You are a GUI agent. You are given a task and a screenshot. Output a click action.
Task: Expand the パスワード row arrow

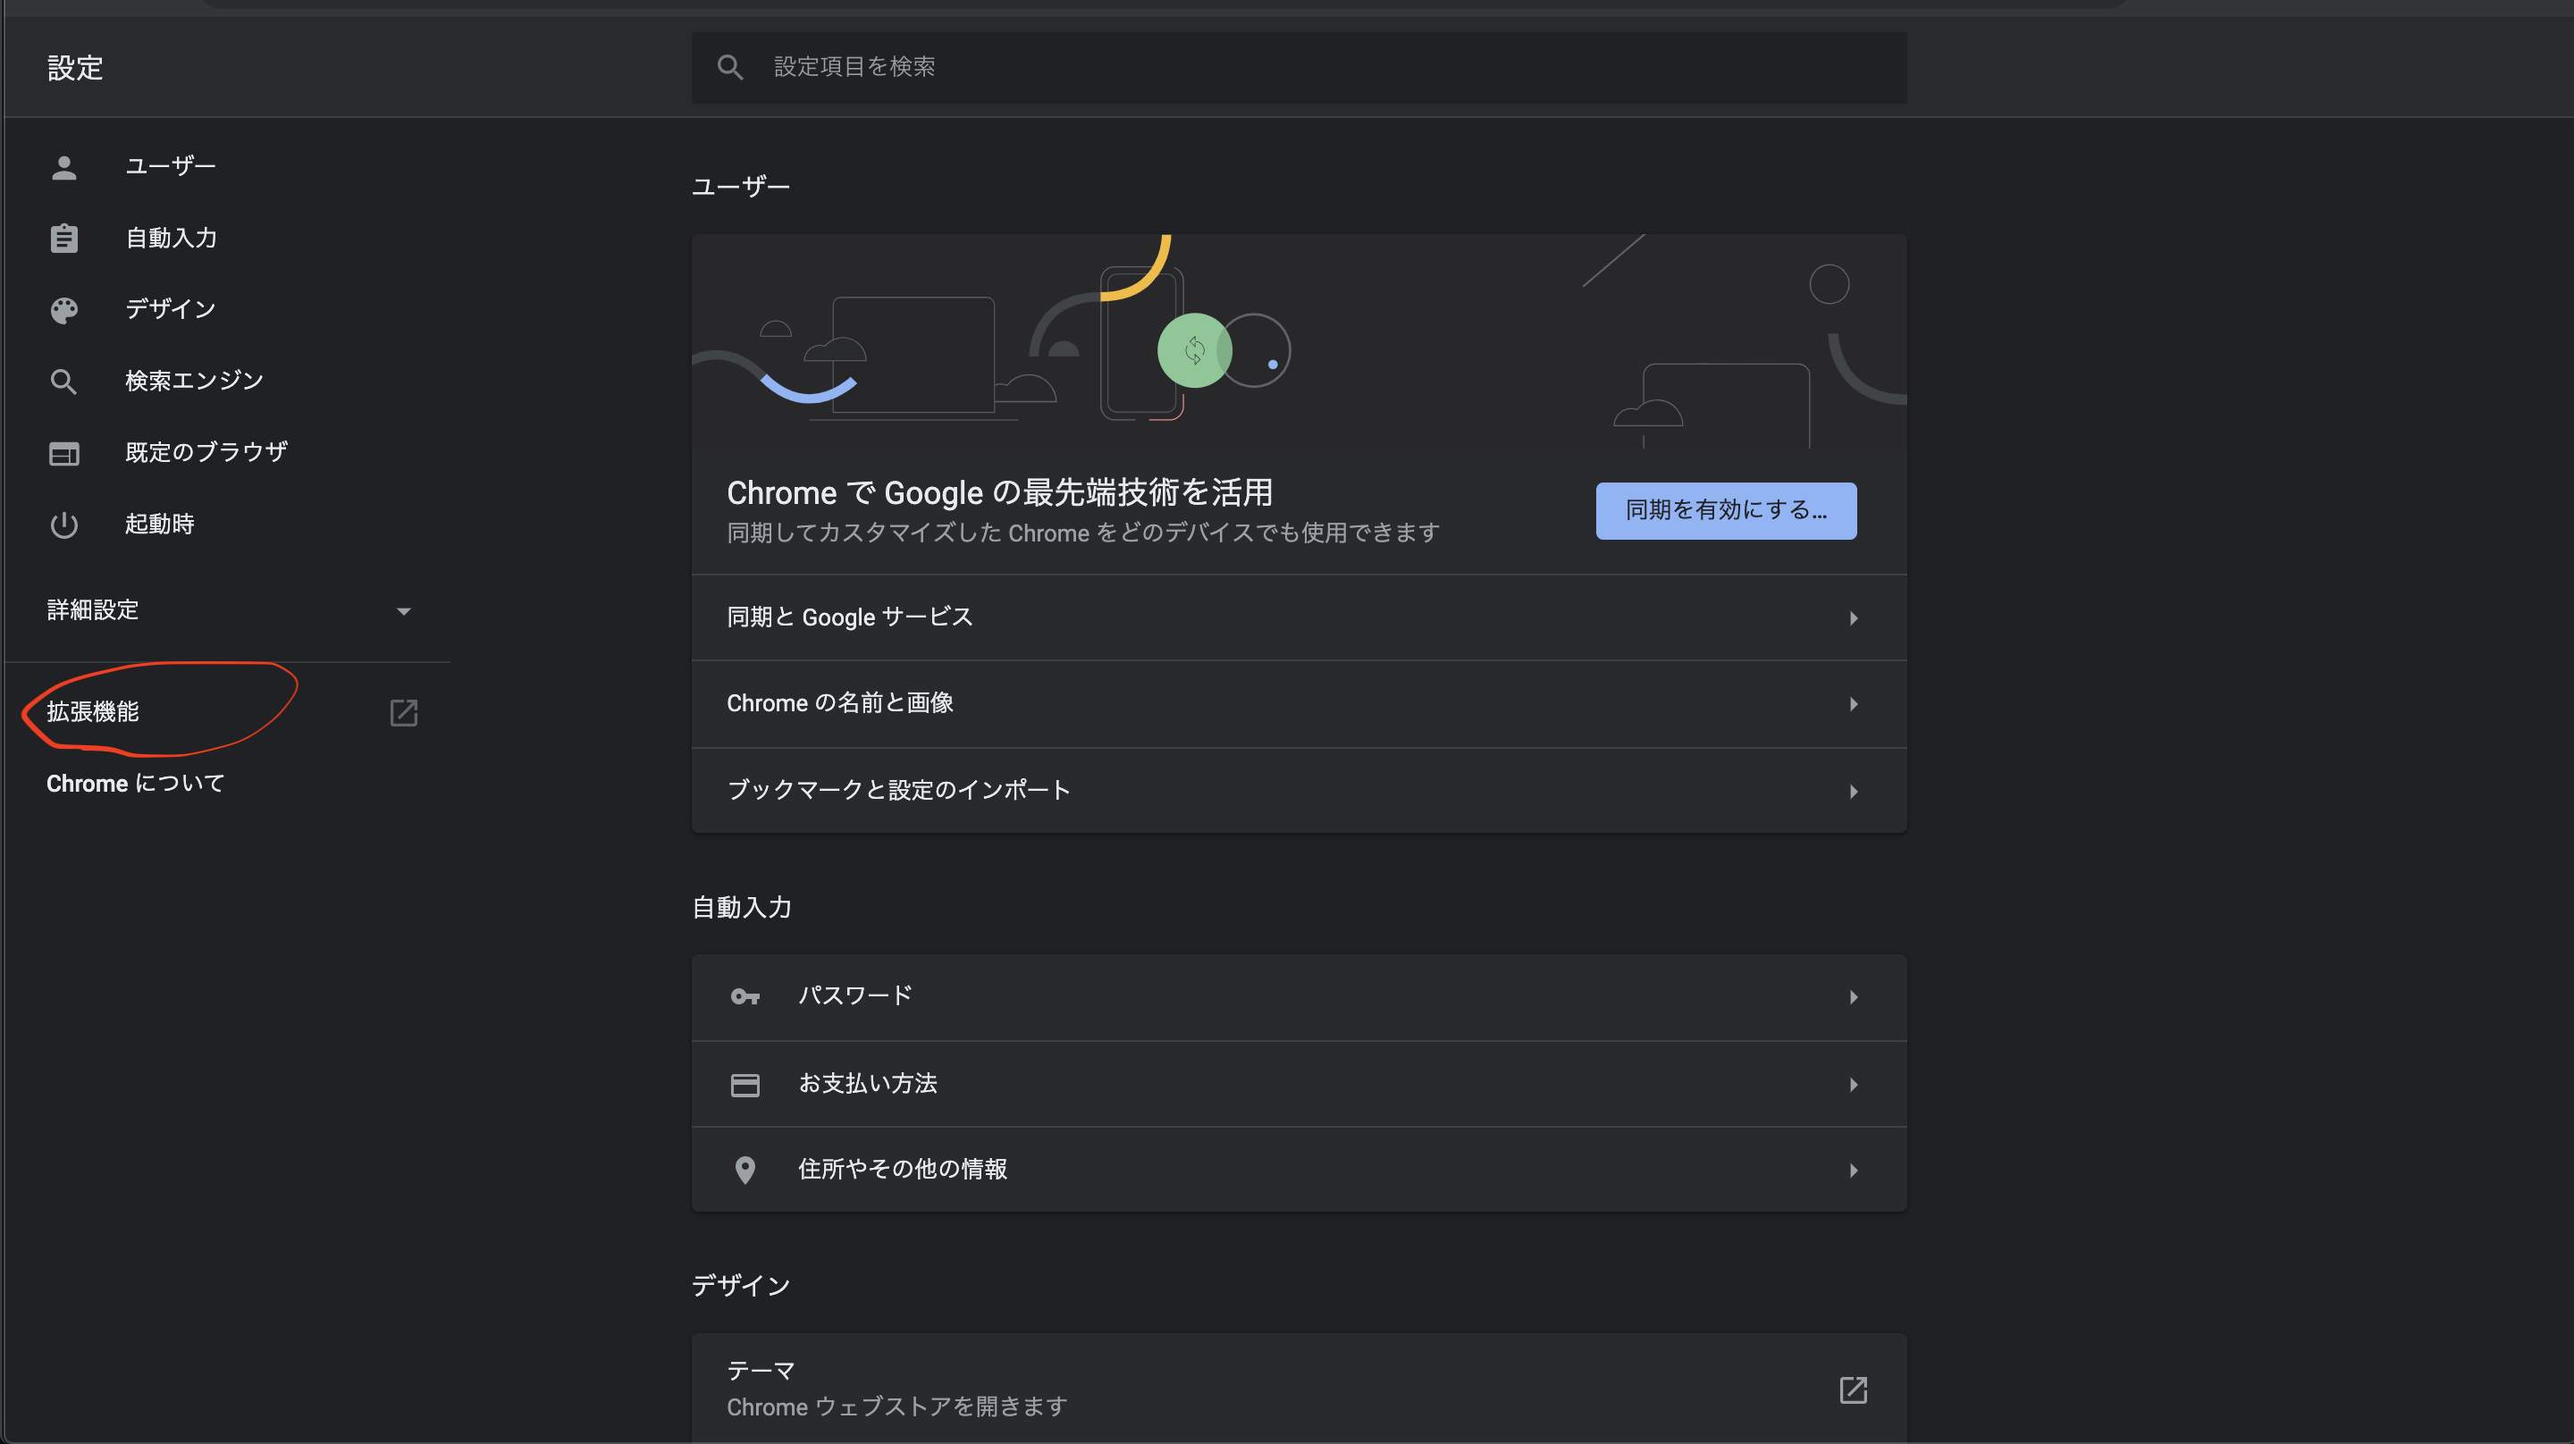click(1854, 997)
